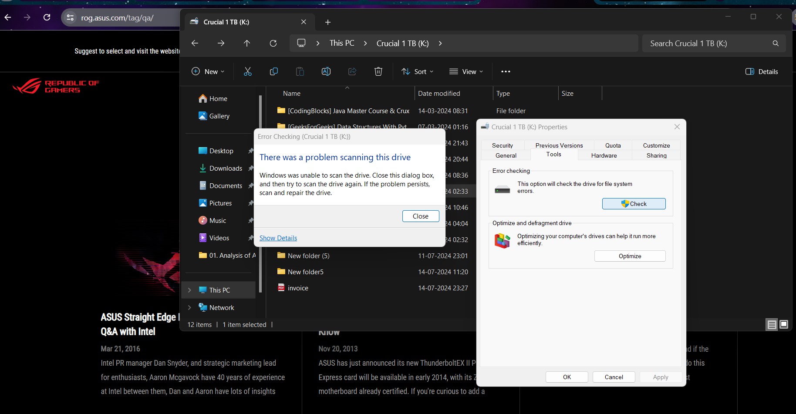The height and width of the screenshot is (414, 796).
Task: Expand the This PC tree node
Action: [189, 290]
